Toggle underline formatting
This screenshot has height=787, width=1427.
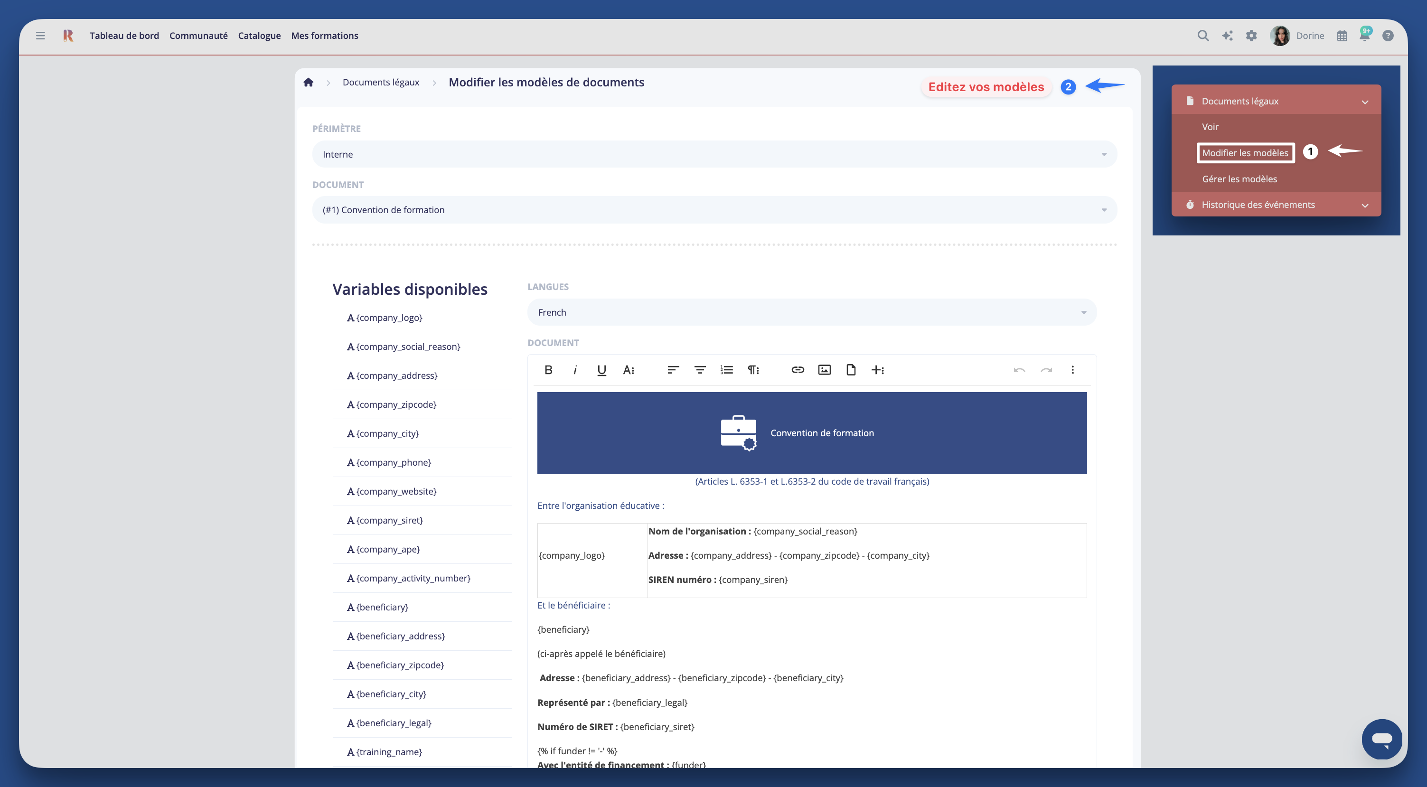(x=601, y=370)
